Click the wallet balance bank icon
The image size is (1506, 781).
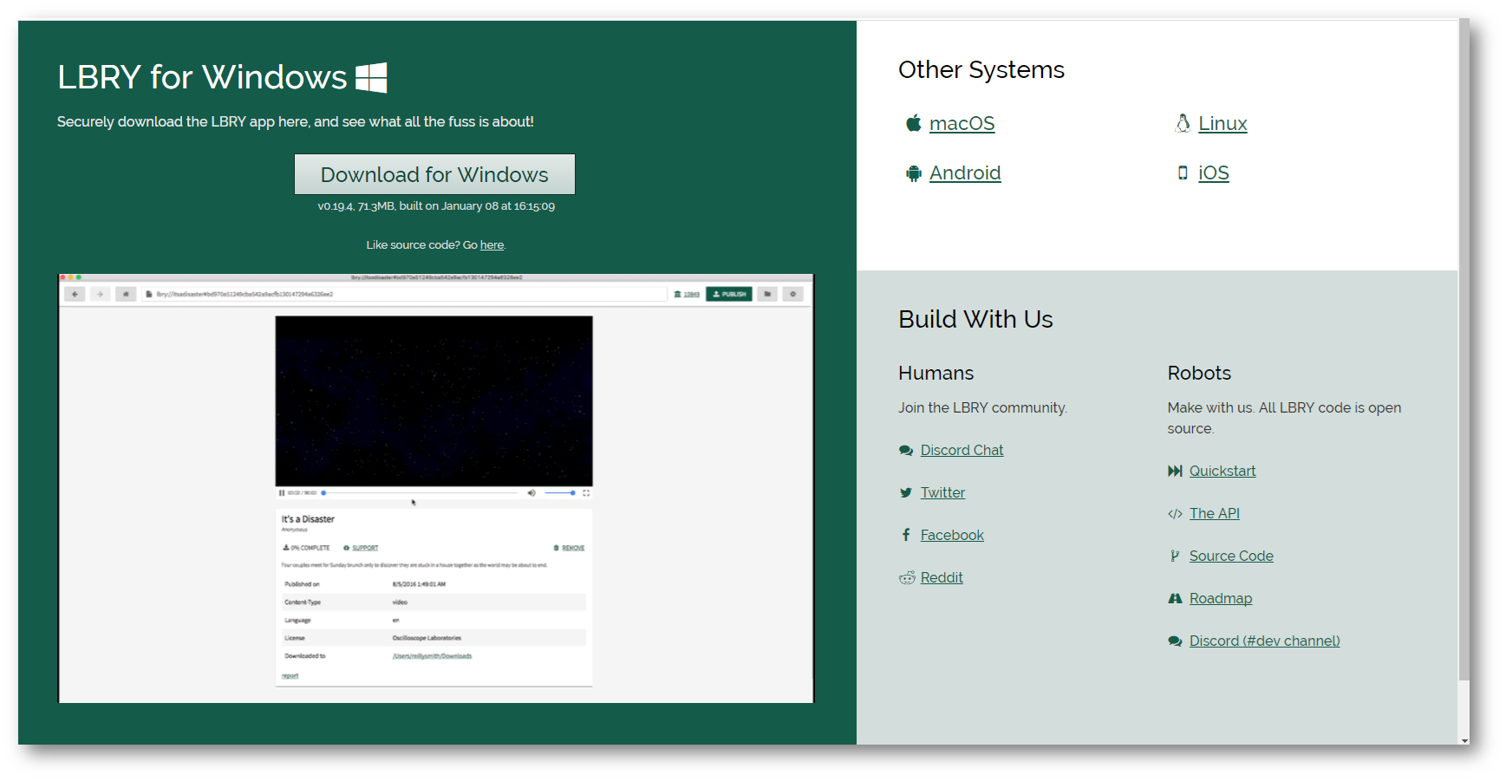[677, 295]
